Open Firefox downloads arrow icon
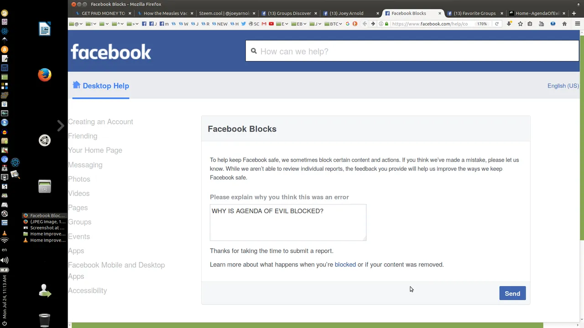The width and height of the screenshot is (584, 328). click(509, 24)
